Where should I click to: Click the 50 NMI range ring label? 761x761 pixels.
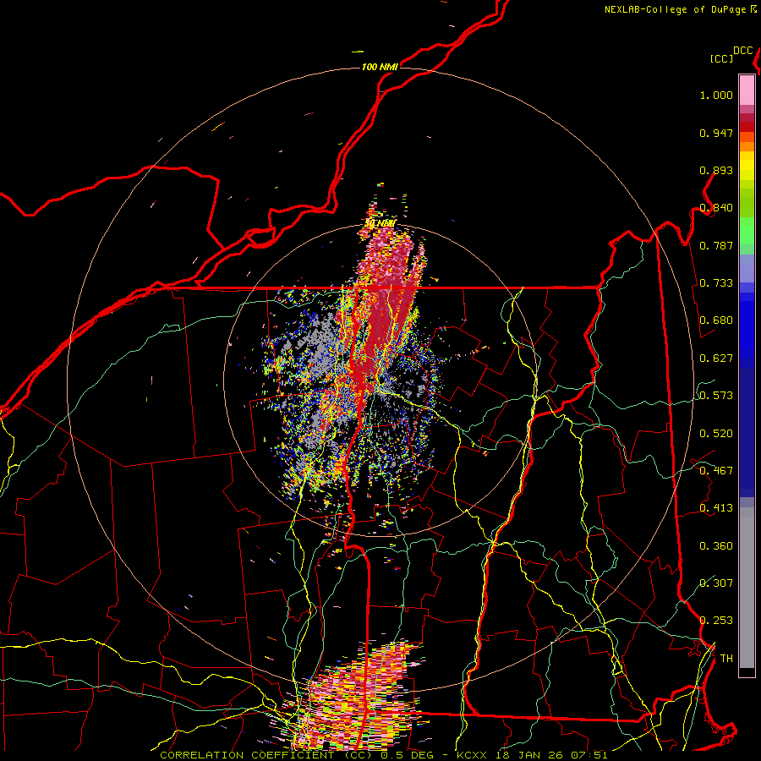(x=380, y=223)
